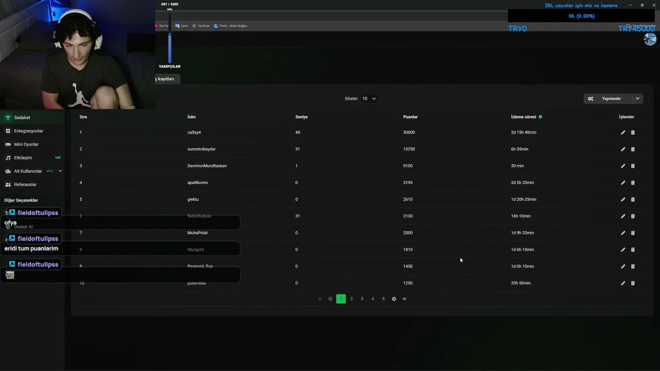The image size is (660, 371).
Task: Click the name sunnetcibaydar
Action: [x=202, y=149]
